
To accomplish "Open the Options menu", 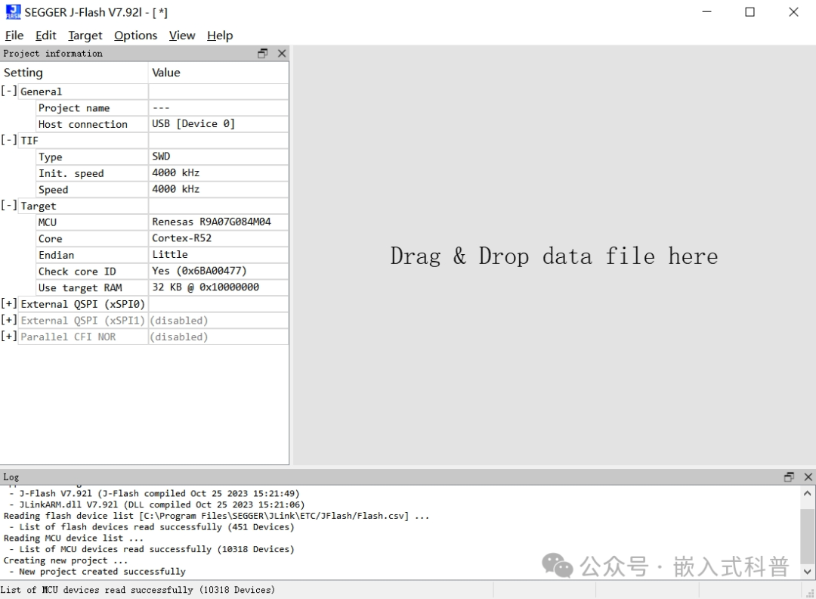I will pyautogui.click(x=136, y=36).
